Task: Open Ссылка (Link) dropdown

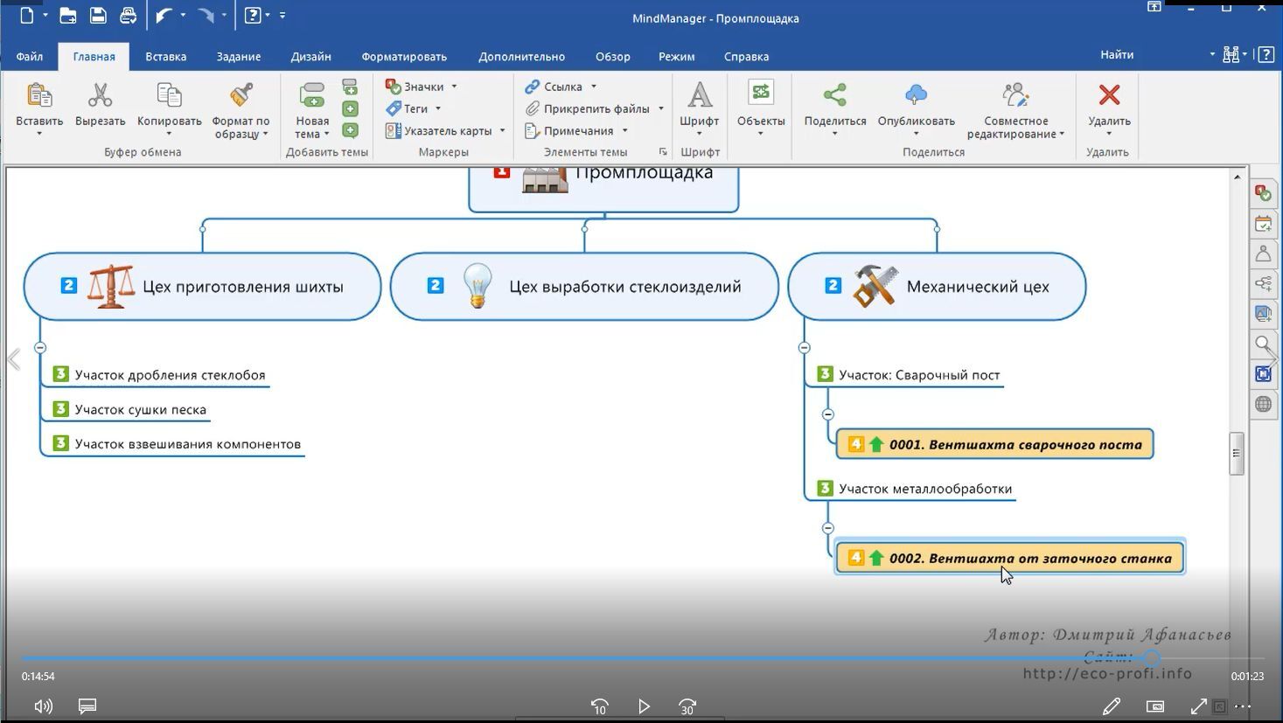Action: coord(561,87)
